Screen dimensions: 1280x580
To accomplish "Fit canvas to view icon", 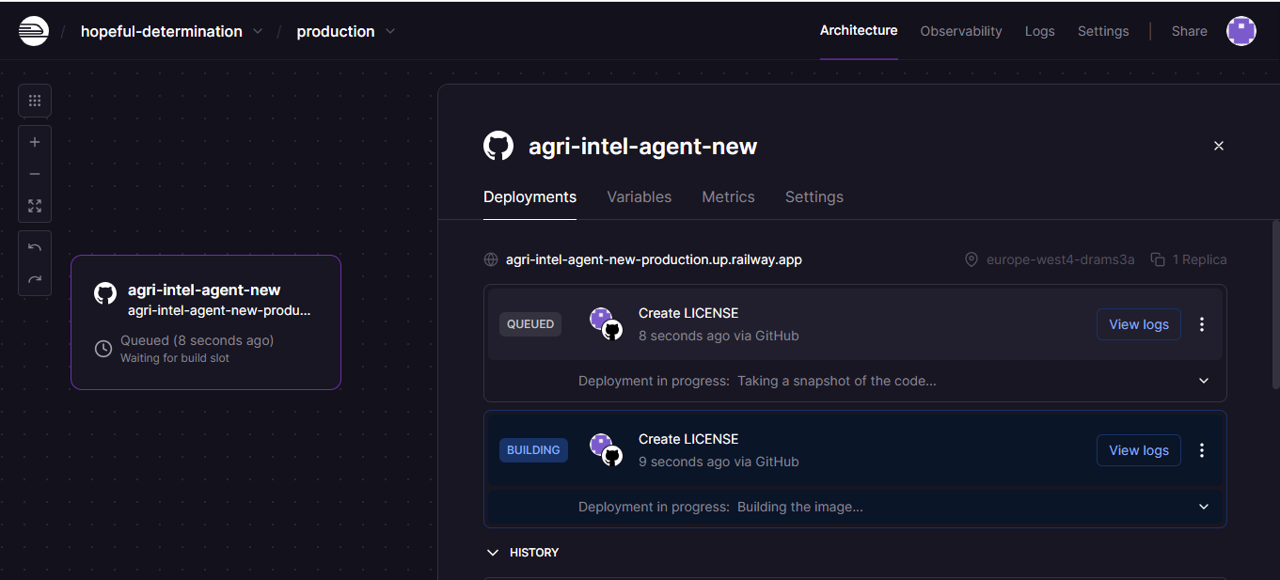I will pos(35,206).
